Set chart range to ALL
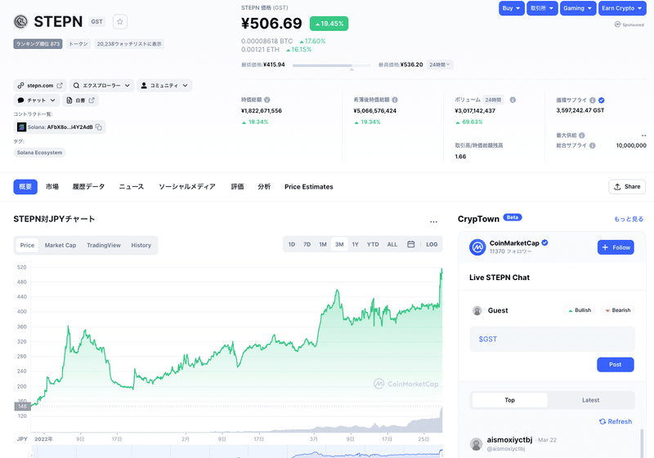654x458 pixels. coord(392,244)
